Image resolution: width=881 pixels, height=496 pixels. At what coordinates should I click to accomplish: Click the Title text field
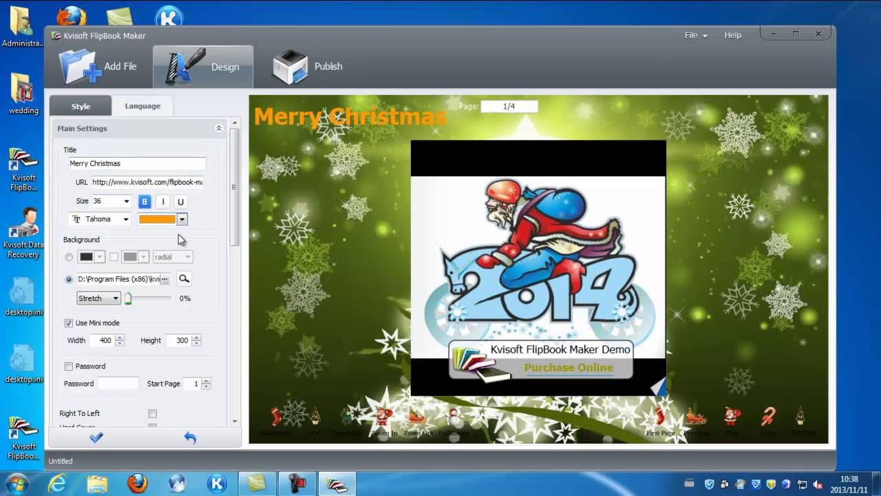pos(137,163)
